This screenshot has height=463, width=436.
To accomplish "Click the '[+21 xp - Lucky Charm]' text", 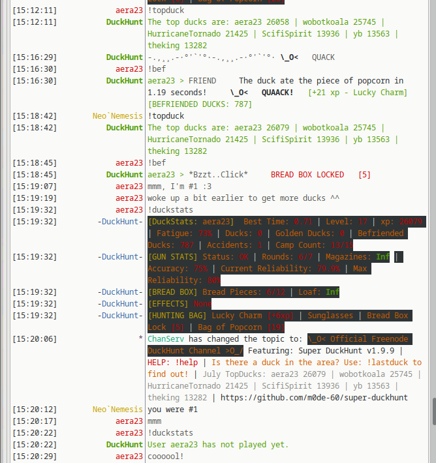I will (x=358, y=93).
